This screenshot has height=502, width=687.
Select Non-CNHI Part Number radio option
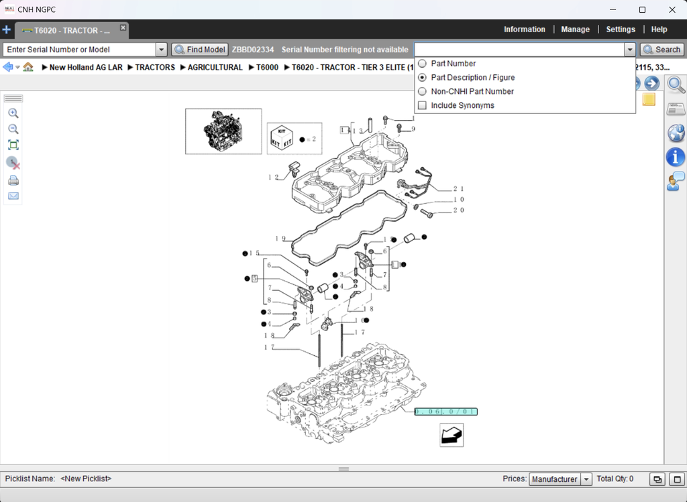[423, 91]
